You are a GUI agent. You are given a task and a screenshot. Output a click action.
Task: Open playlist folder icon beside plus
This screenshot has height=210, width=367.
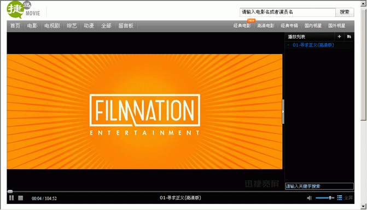349,37
